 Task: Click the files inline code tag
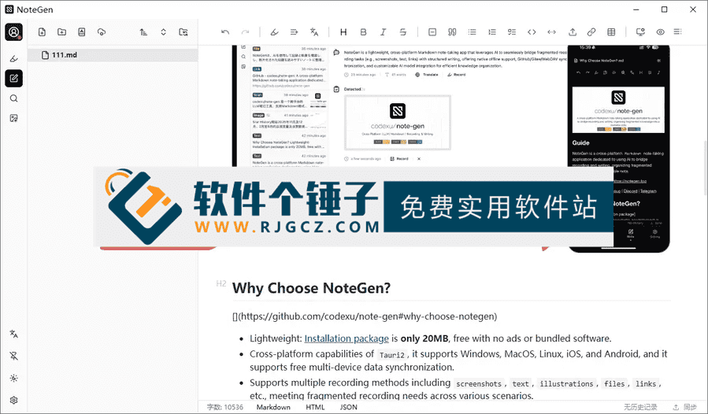614,384
